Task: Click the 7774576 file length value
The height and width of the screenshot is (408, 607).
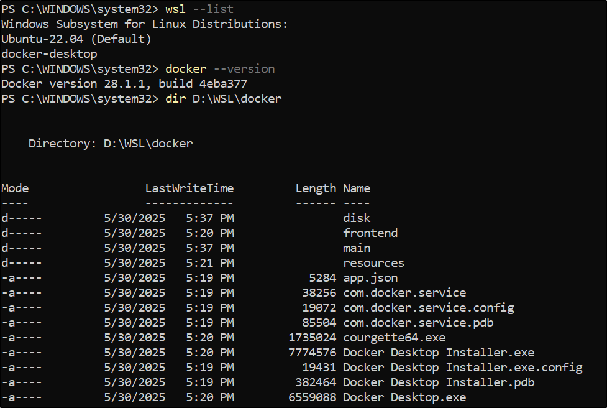Action: (x=313, y=353)
